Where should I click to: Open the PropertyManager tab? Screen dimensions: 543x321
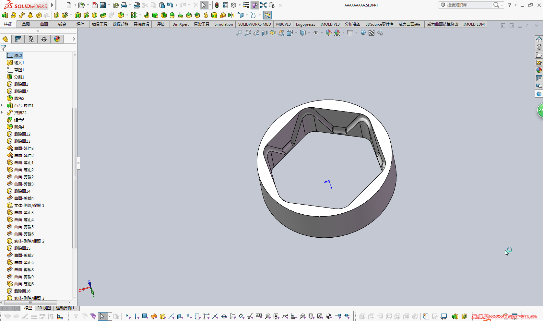[18, 39]
